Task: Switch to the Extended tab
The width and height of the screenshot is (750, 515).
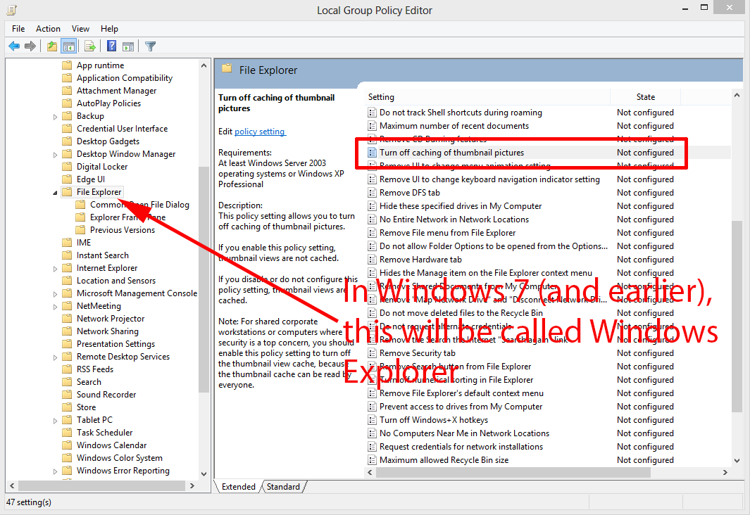Action: click(x=238, y=486)
